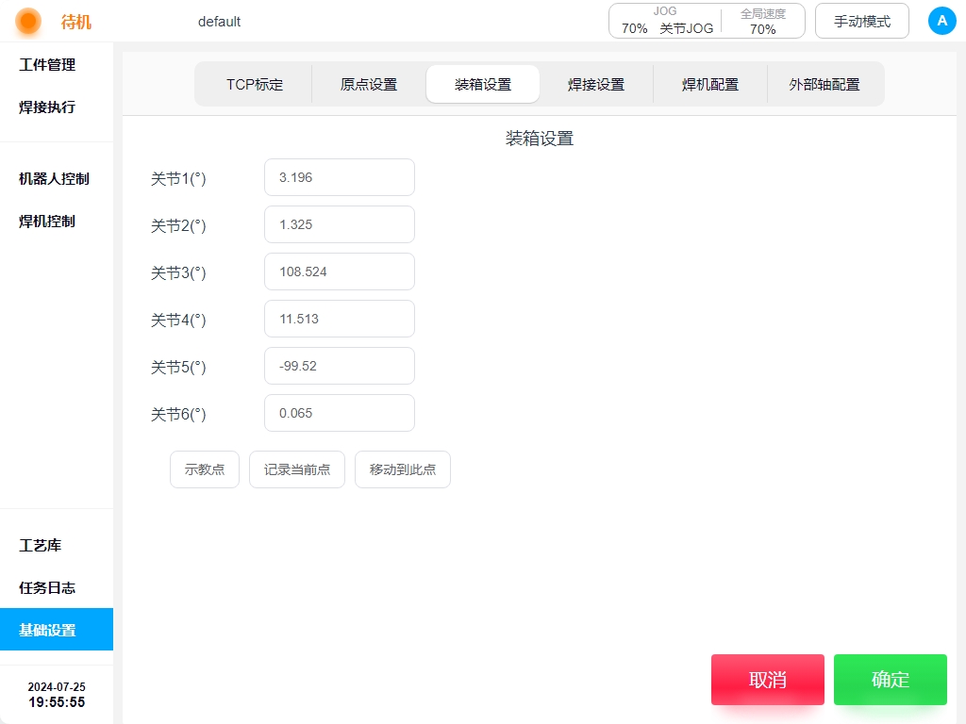Toggle the 手动模式 mode button
Screen dimensions: 966x724
pos(861,21)
